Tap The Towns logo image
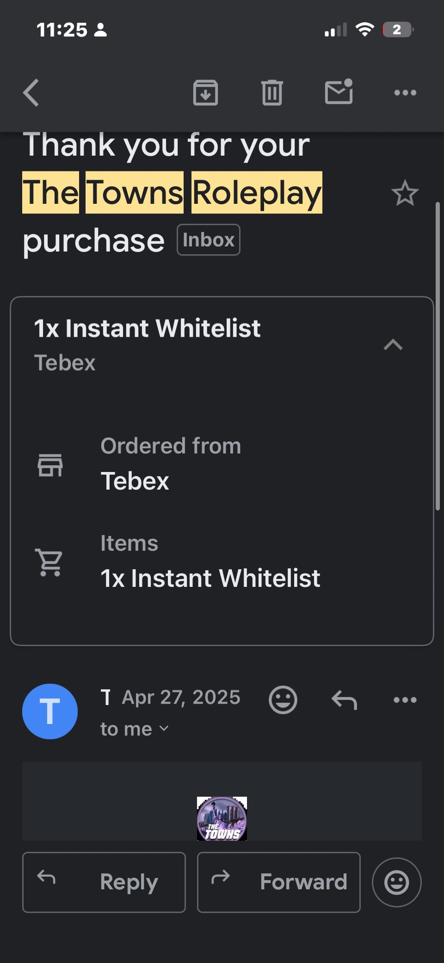 coord(222,818)
